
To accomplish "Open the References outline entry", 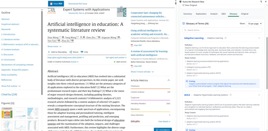I will click(x=7, y=80).
